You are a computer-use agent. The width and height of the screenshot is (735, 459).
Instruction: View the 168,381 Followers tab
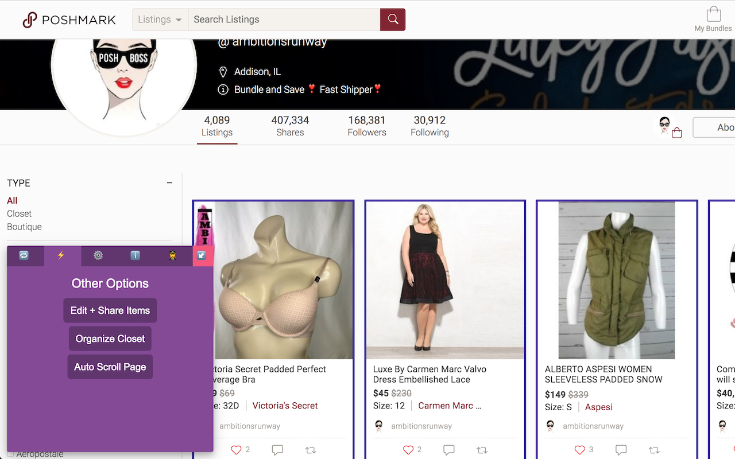pos(367,126)
